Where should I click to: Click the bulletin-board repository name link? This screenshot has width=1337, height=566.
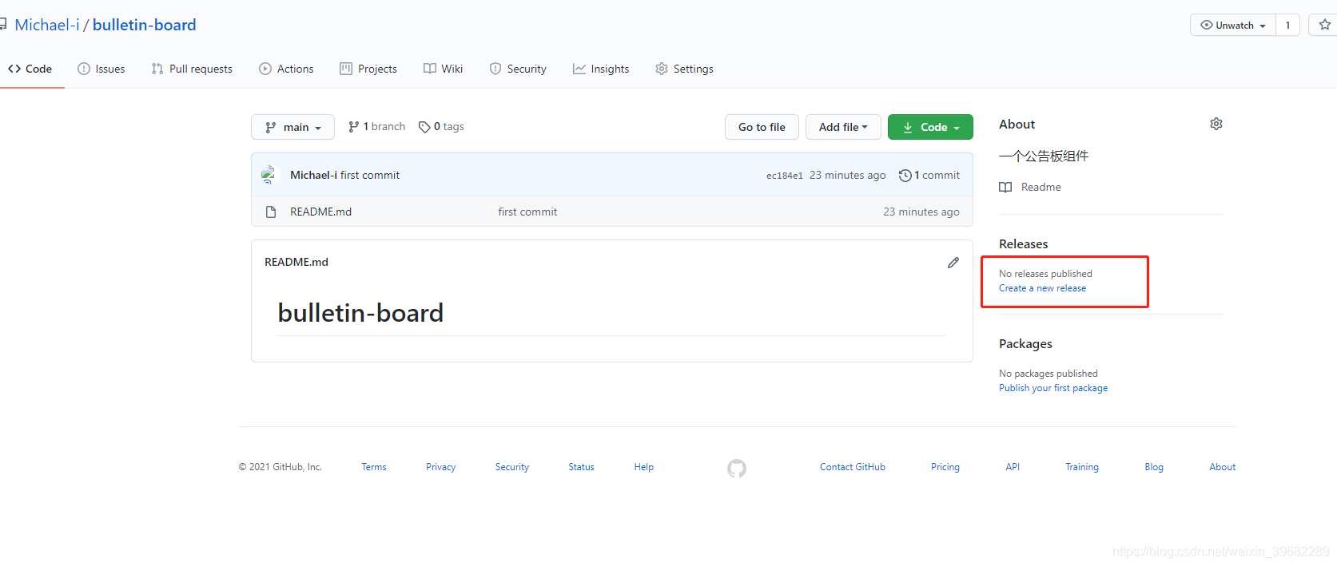(145, 25)
